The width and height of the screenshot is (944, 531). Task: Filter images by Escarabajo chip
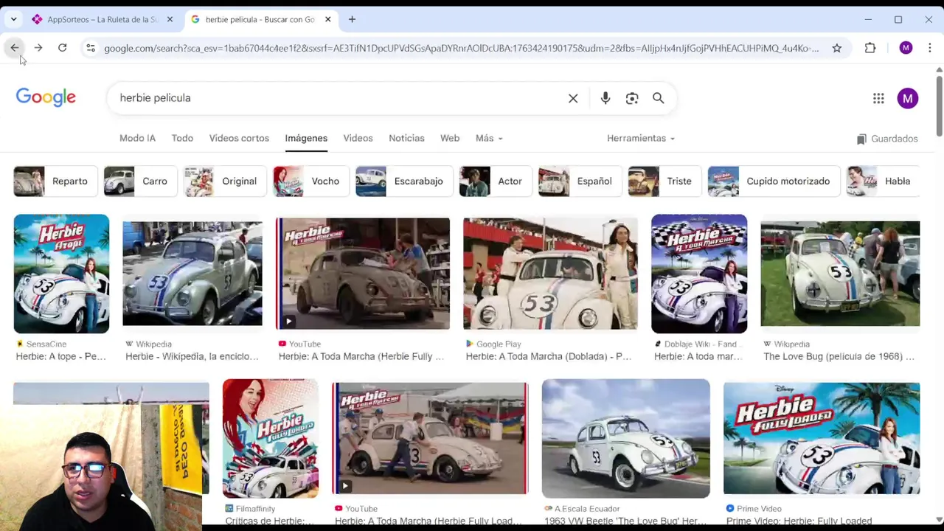[404, 181]
